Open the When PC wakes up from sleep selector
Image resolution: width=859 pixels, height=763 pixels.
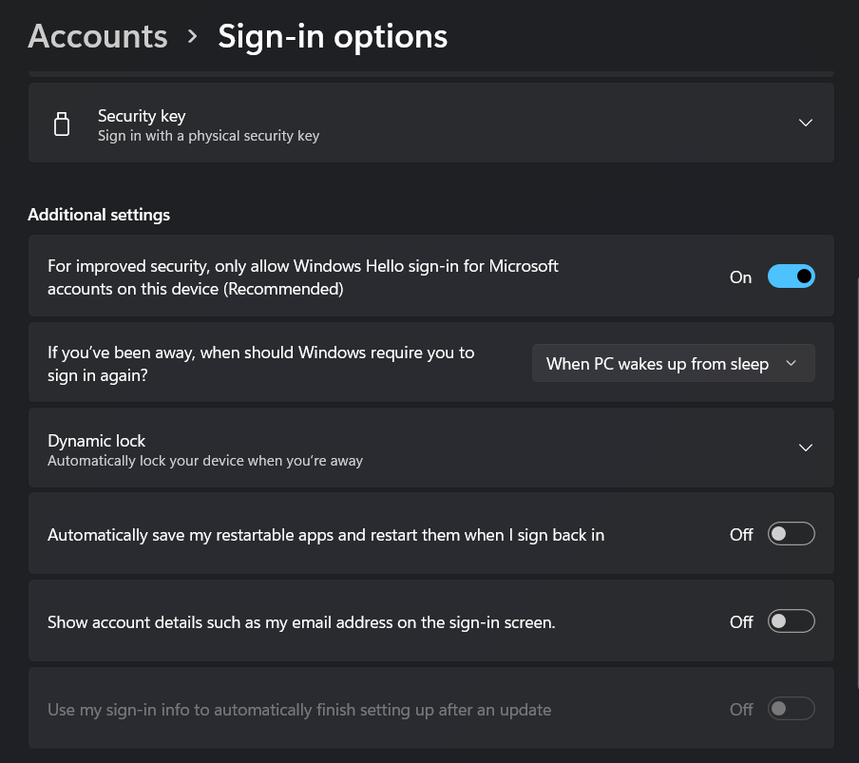(673, 363)
